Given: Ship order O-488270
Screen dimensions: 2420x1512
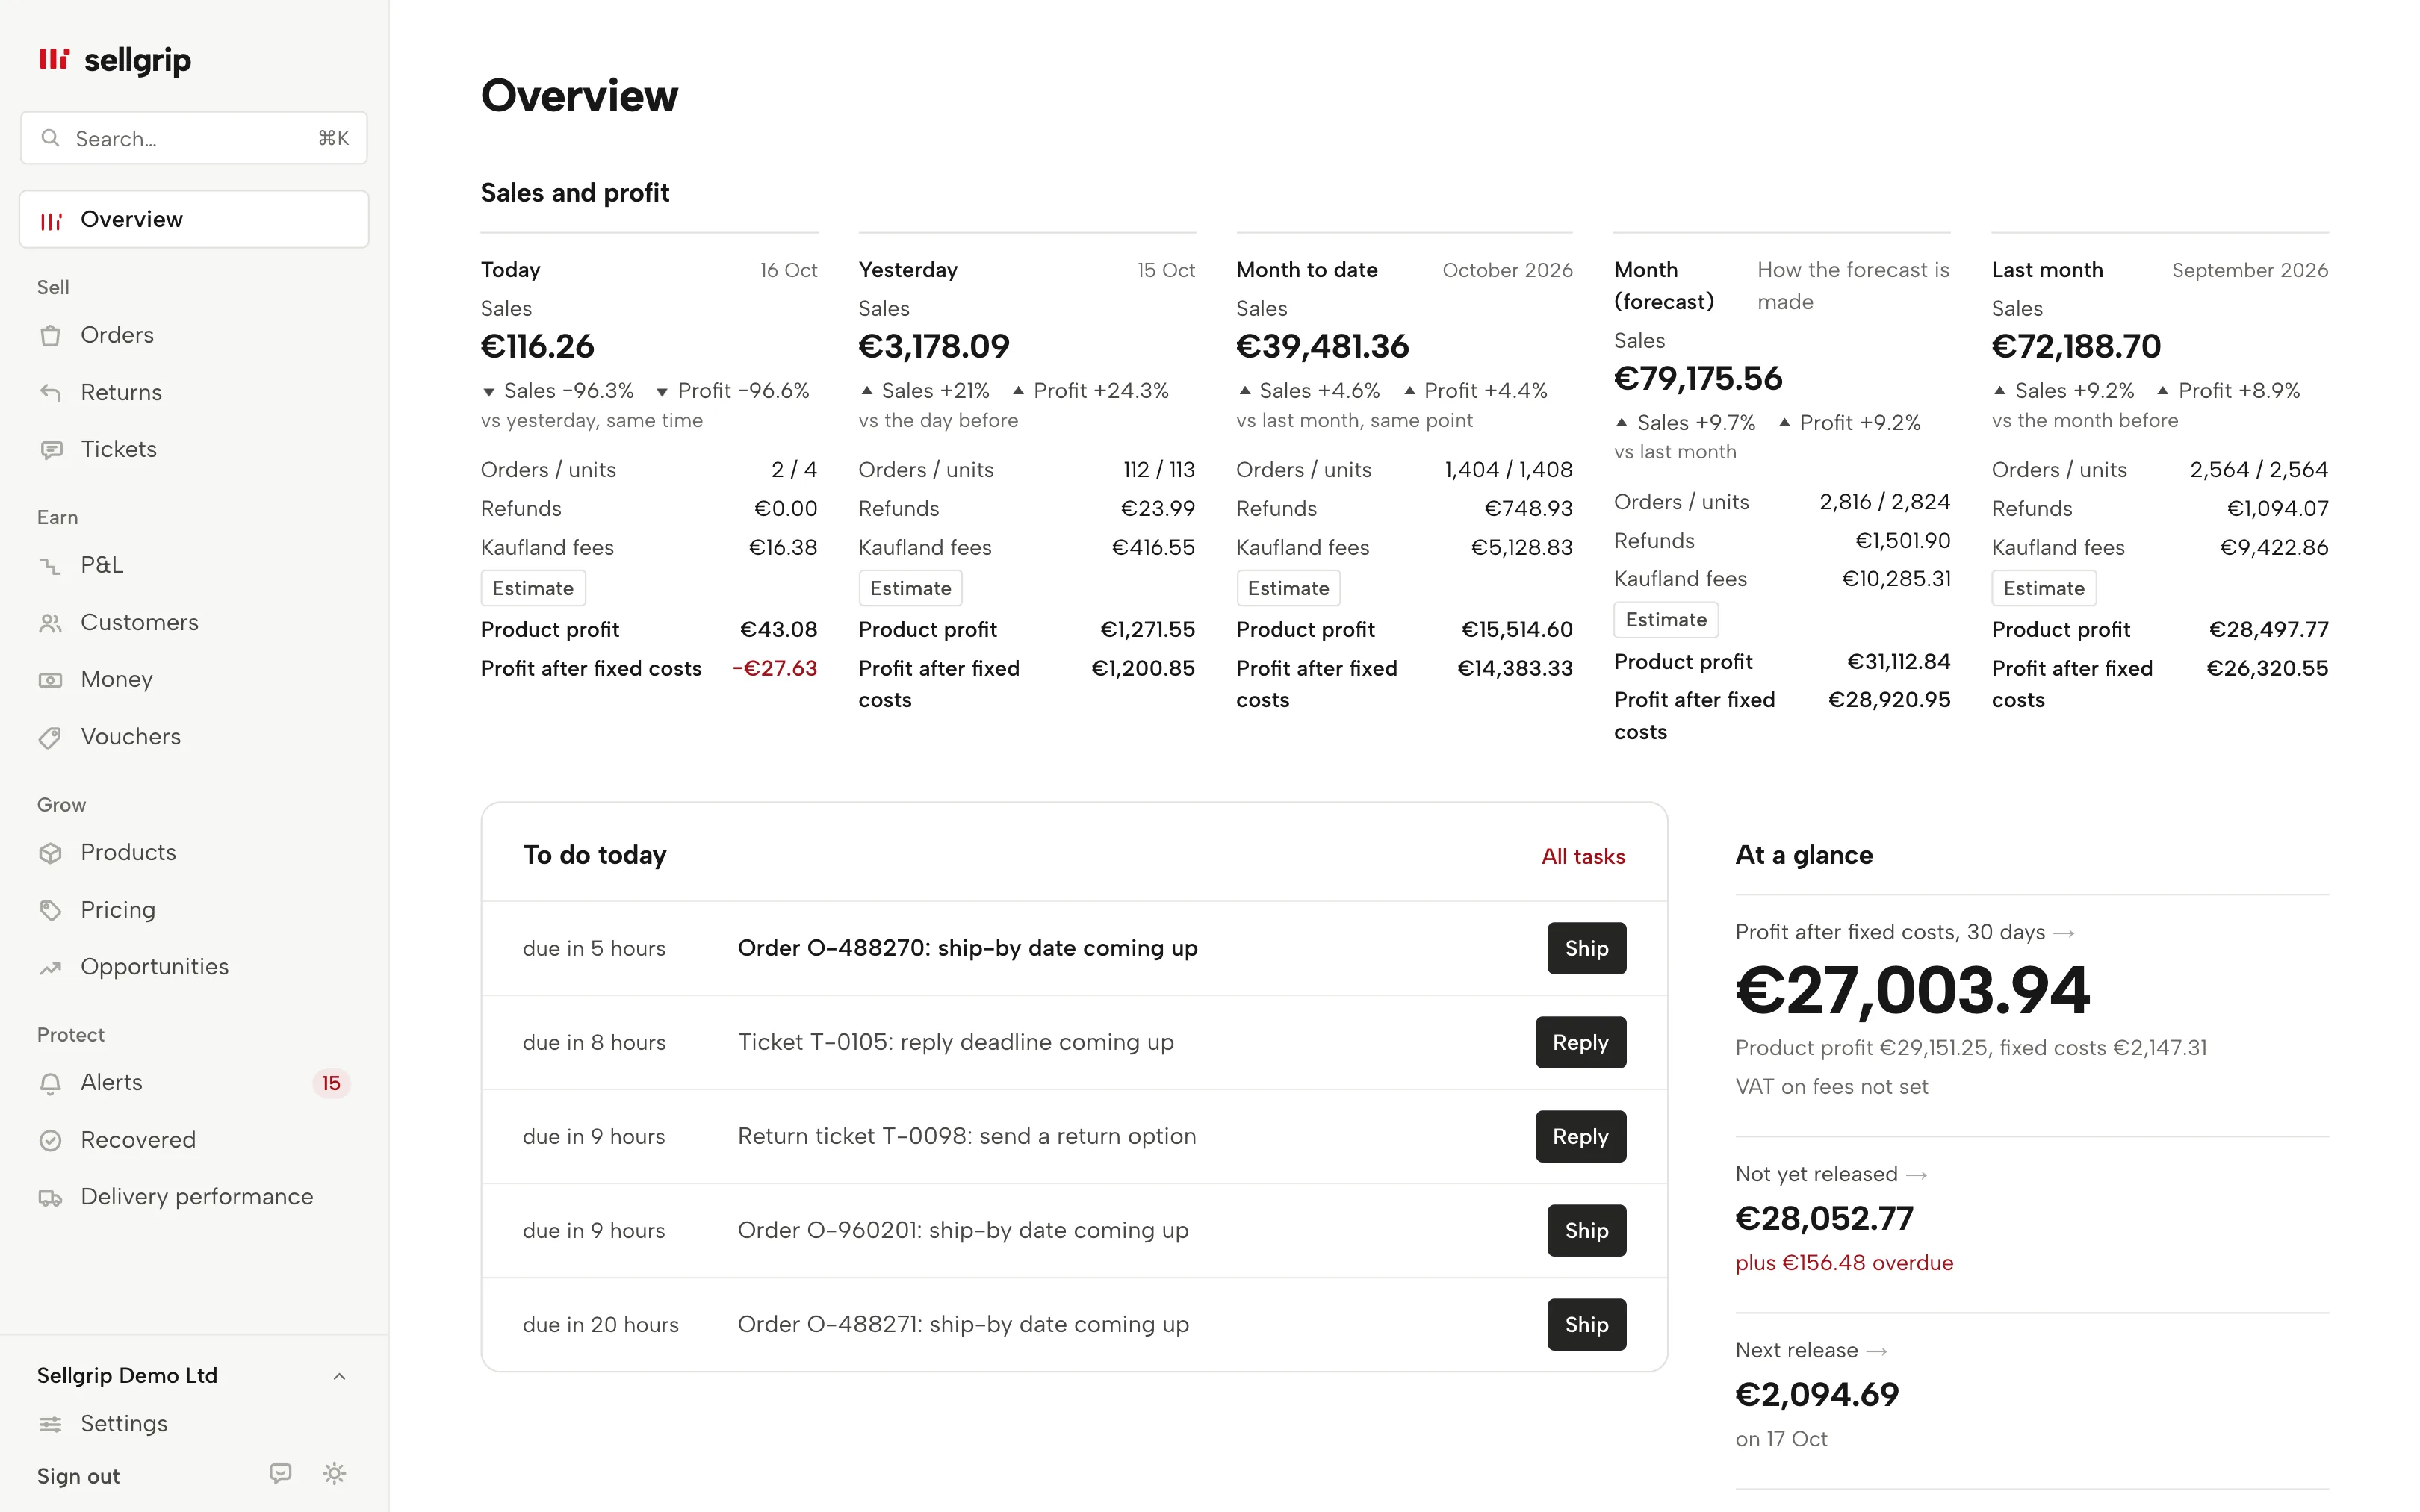Looking at the screenshot, I should 1586,948.
